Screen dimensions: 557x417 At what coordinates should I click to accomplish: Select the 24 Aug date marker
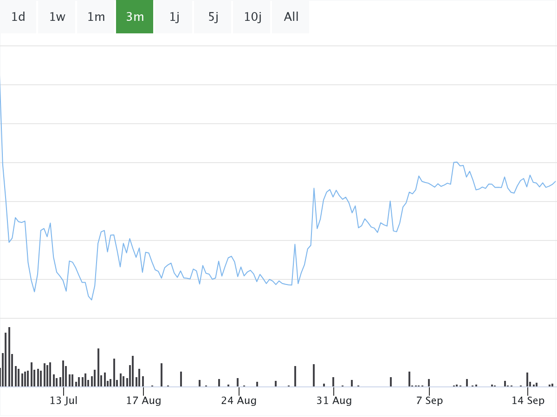[x=239, y=401]
